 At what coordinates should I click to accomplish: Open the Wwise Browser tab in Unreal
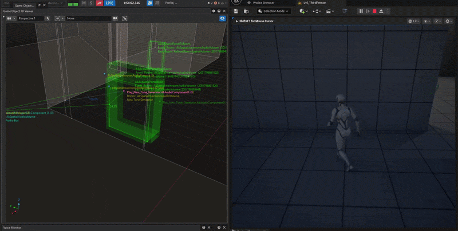tap(263, 3)
